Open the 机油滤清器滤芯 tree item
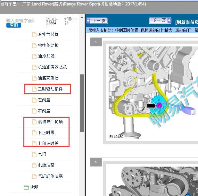This screenshot has width=198, height=196. 52,67
